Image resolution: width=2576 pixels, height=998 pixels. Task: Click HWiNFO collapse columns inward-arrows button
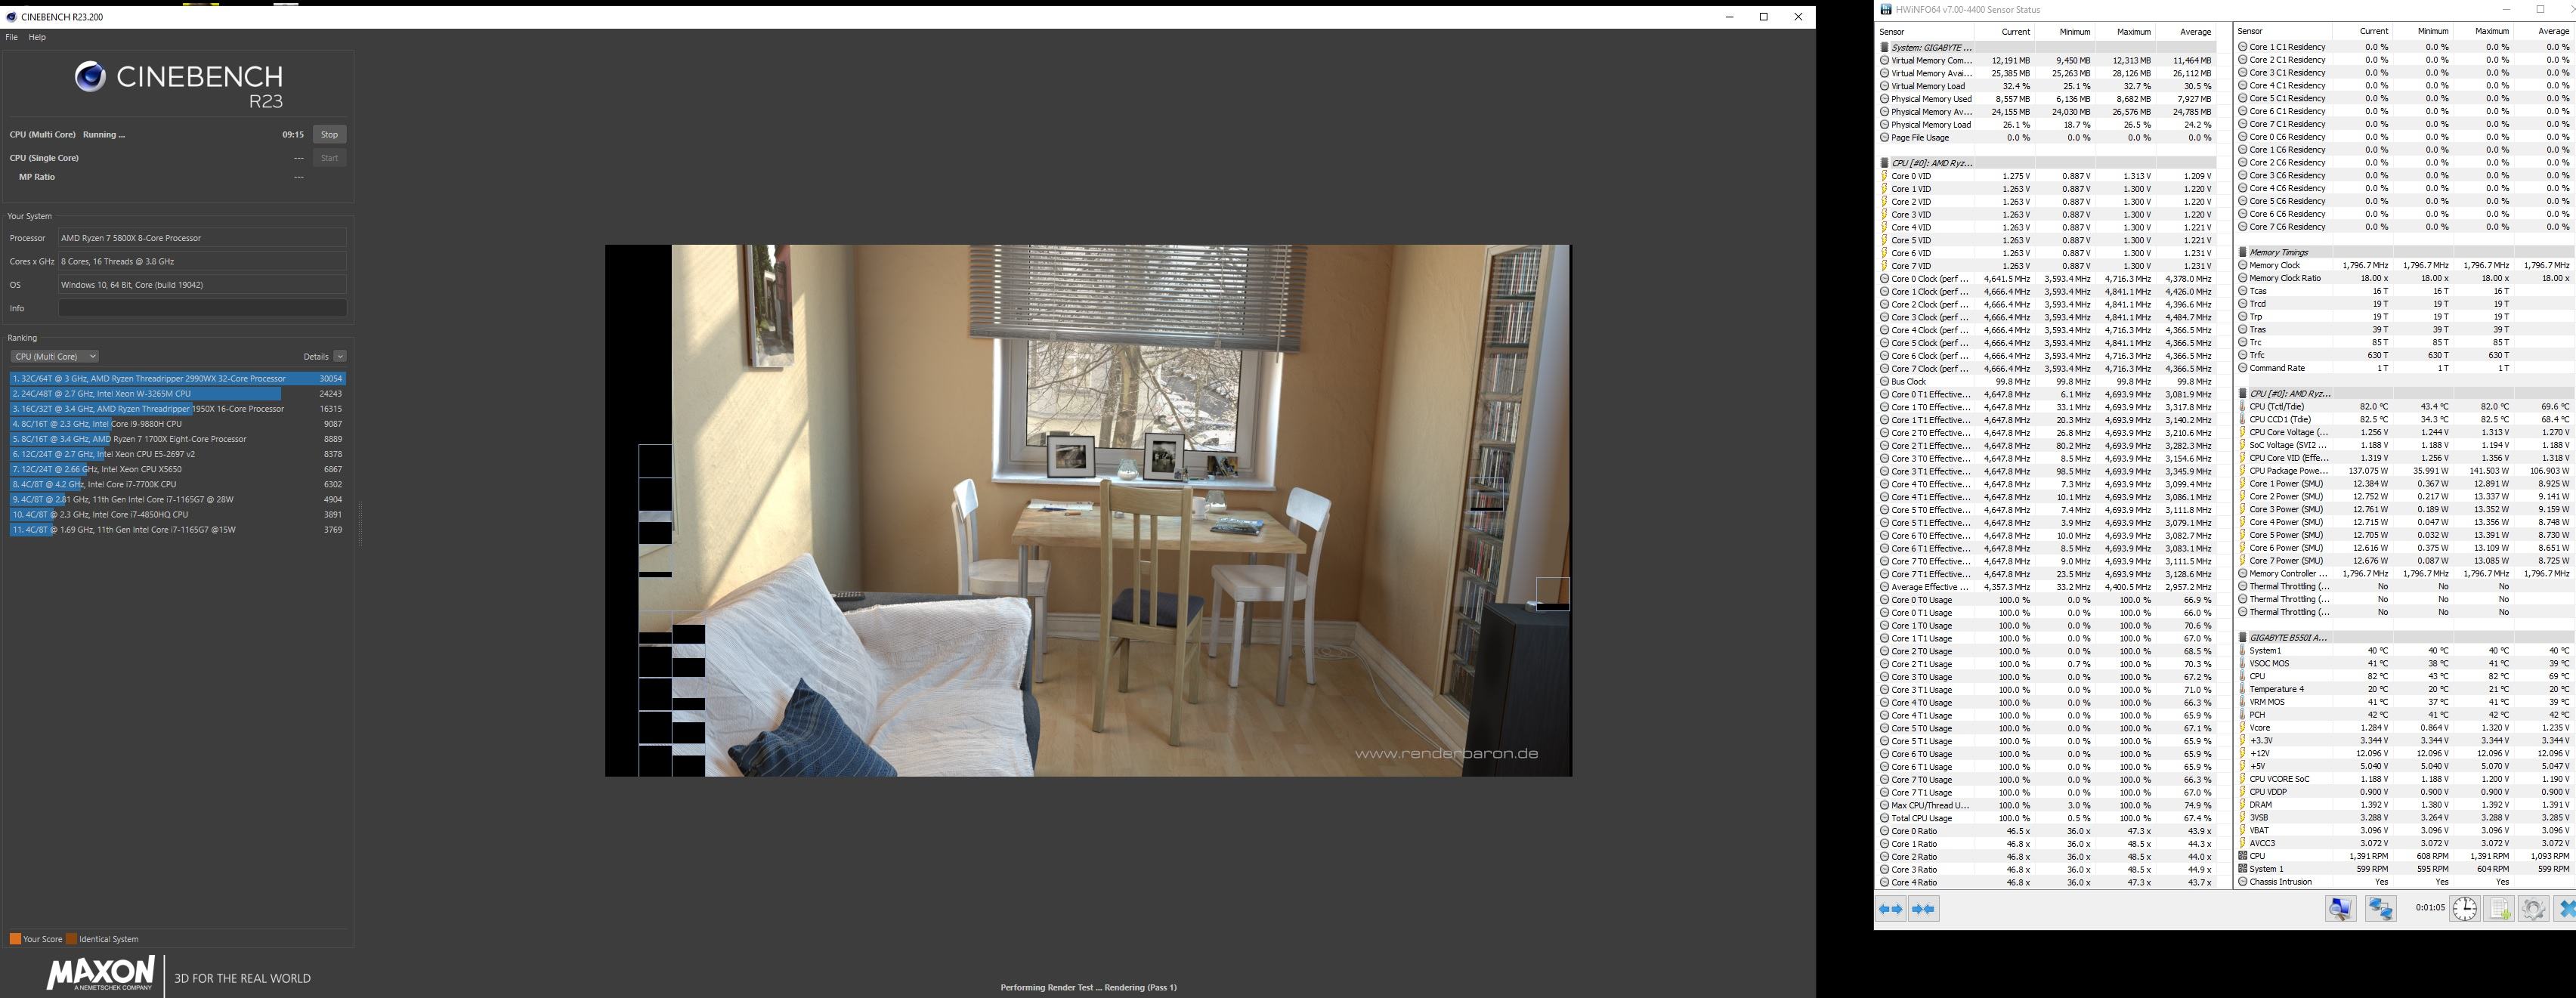1923,909
